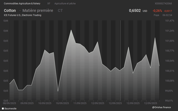Toggle the Baumwolle legend checkbox
This screenshot has width=178, height=111.
(3, 109)
